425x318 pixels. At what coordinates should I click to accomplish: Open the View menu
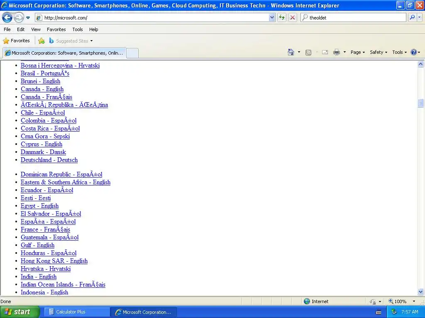pos(36,29)
